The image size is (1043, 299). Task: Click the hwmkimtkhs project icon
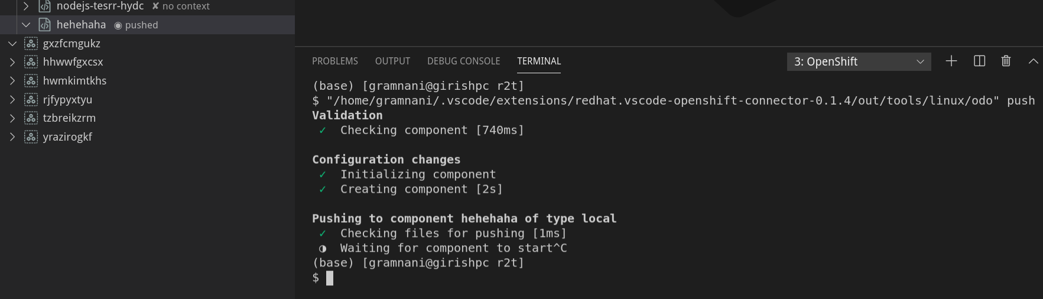pos(31,81)
